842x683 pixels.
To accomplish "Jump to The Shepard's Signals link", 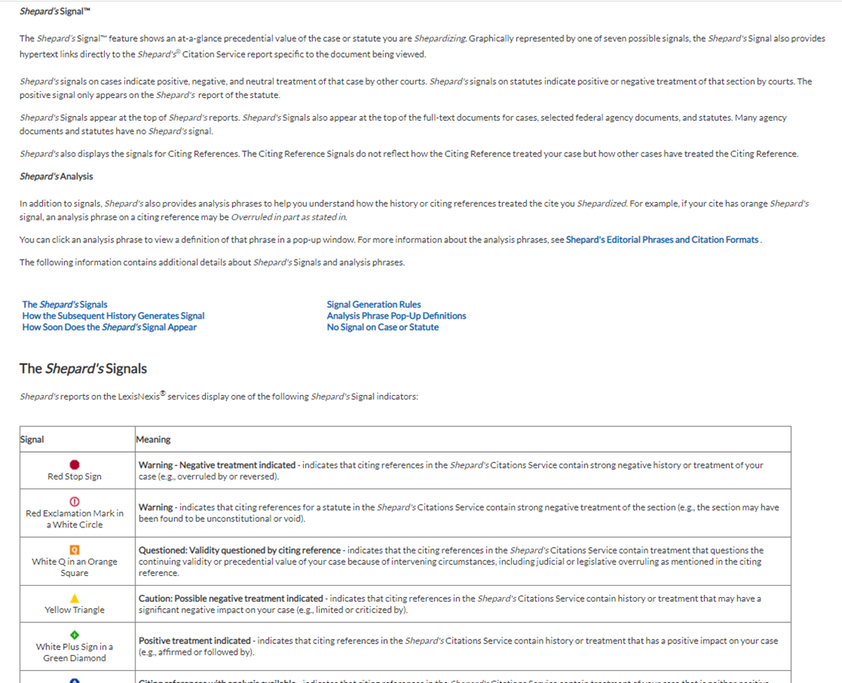I will [64, 304].
